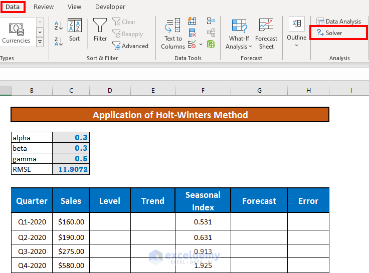Launch Text to Columns wizard
The image size is (369, 273).
click(x=173, y=34)
